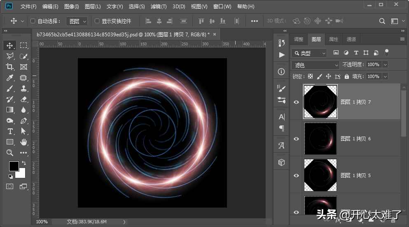The width and height of the screenshot is (409, 227).
Task: Toggle lock all padlock icon
Action: pyautogui.click(x=347, y=76)
